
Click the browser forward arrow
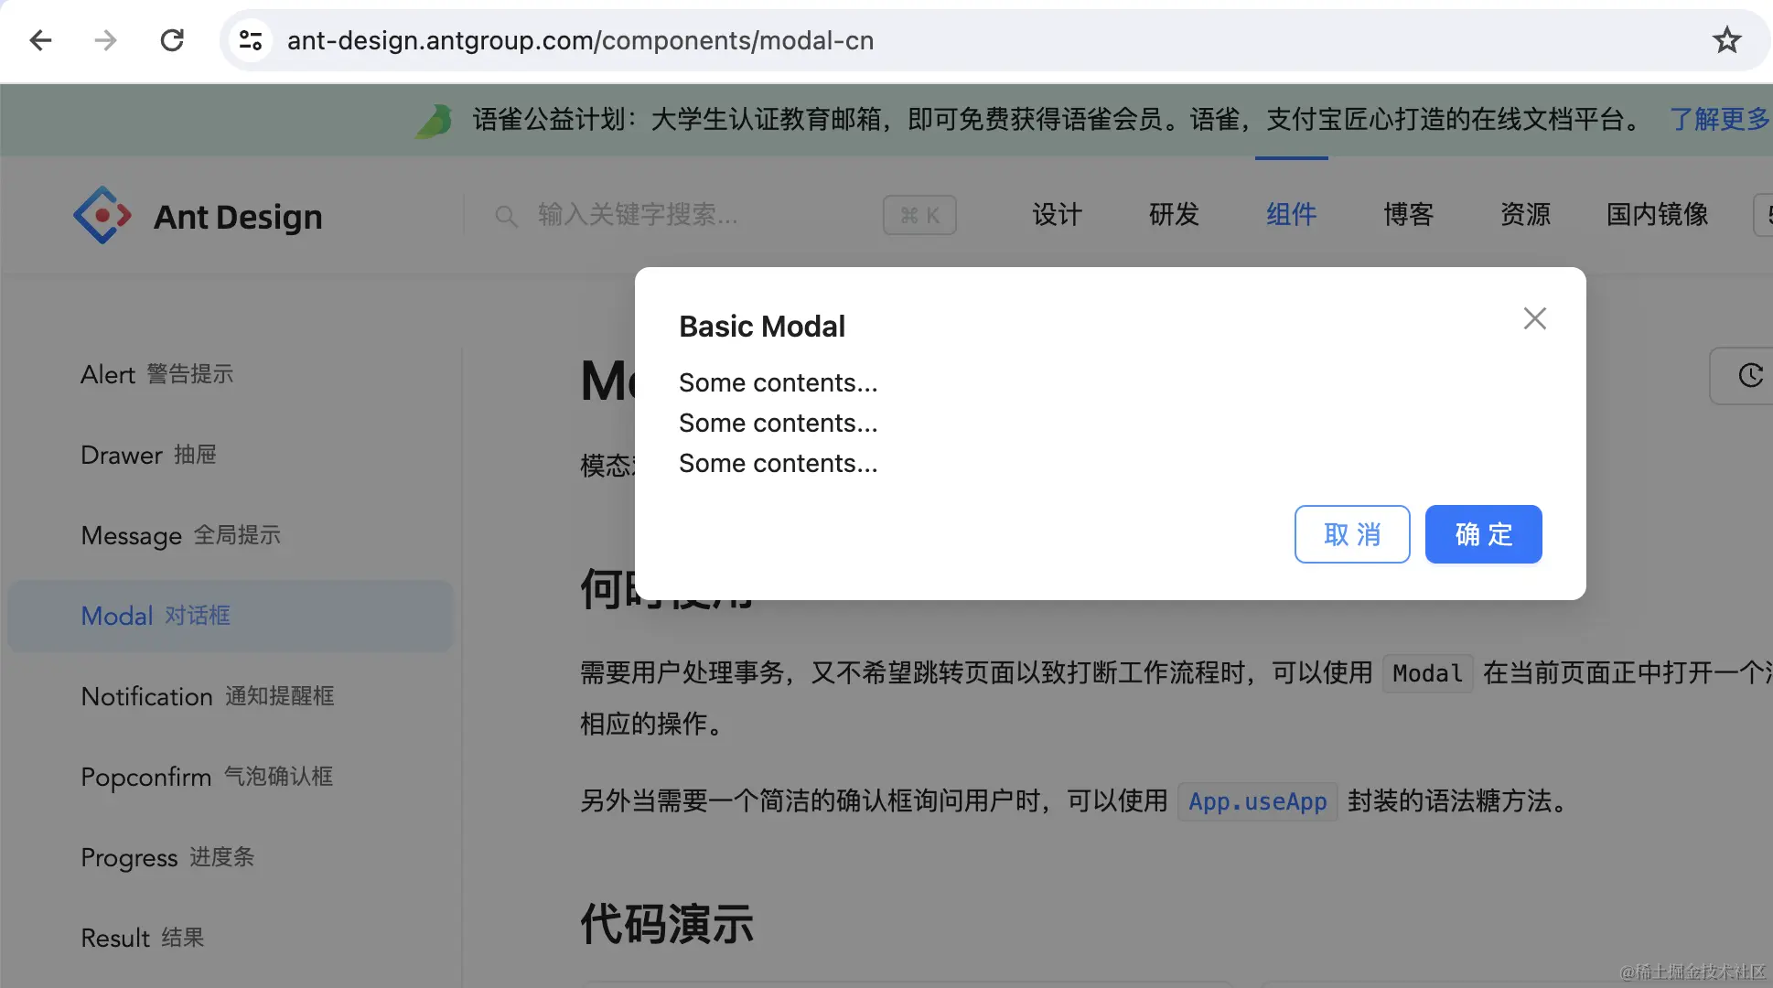(x=106, y=40)
